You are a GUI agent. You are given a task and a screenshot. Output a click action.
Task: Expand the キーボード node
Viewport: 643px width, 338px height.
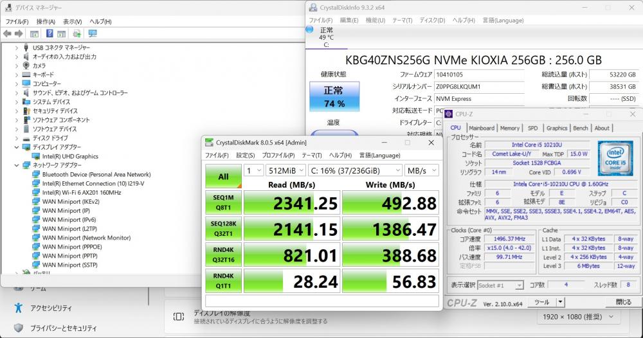[17, 75]
